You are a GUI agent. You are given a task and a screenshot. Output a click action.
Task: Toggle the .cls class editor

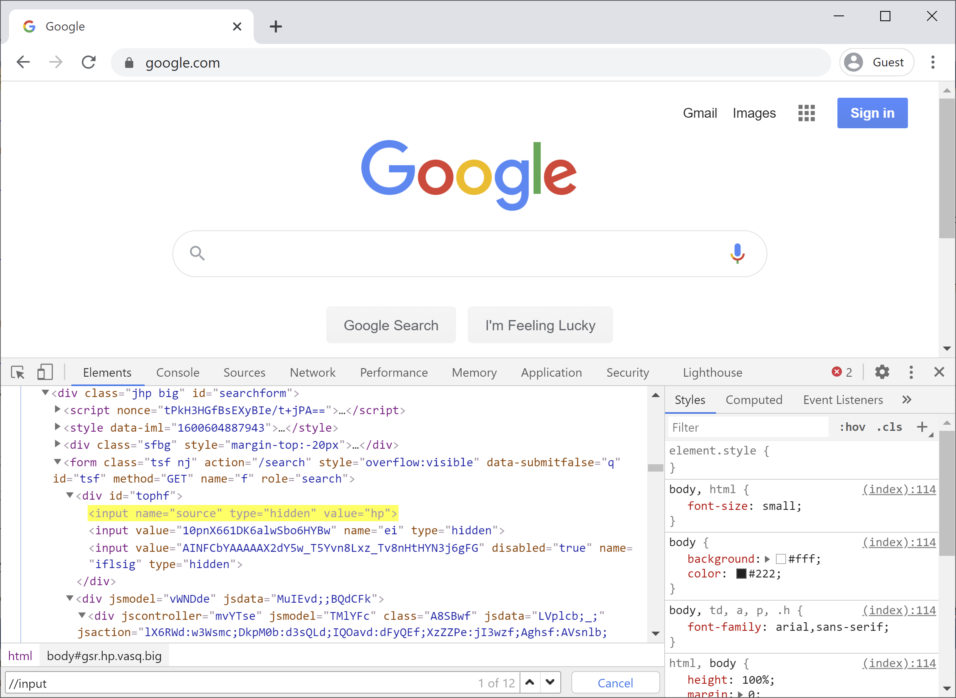click(x=890, y=427)
